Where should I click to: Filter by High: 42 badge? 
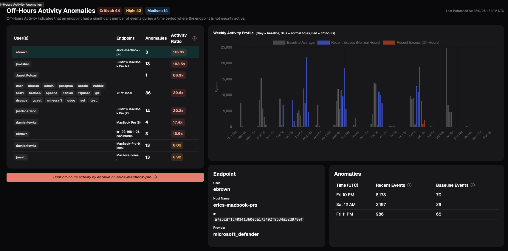point(134,11)
